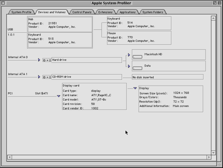Select the Hard drive ID = 0 entry
Image resolution: width=223 pixels, height=168 pixels.
pos(82,60)
